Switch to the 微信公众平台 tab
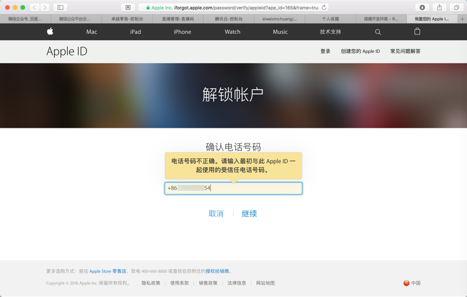The height and width of the screenshot is (297, 467). (x=76, y=19)
